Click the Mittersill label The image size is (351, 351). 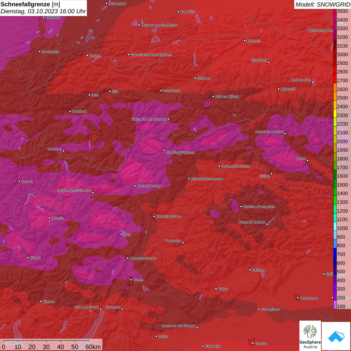click(288, 89)
